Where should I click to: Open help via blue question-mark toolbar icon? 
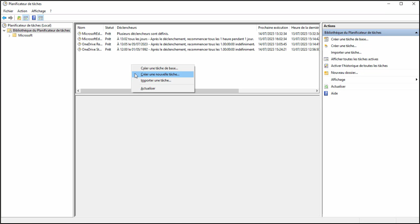click(x=34, y=18)
